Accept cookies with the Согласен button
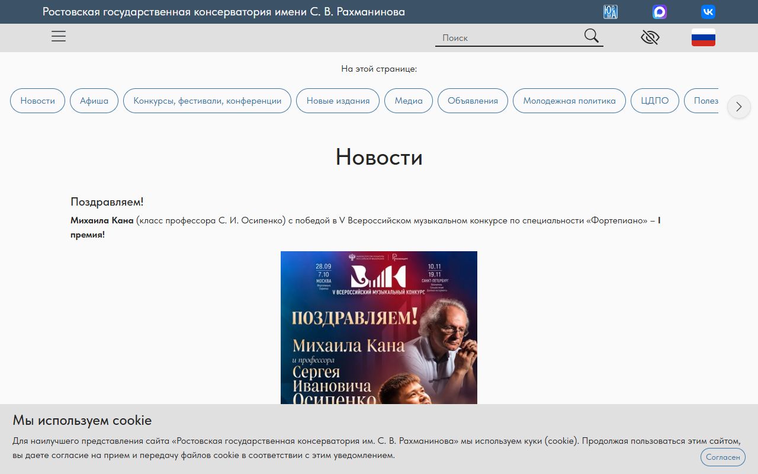Viewport: 758px width, 474px height. tap(722, 457)
